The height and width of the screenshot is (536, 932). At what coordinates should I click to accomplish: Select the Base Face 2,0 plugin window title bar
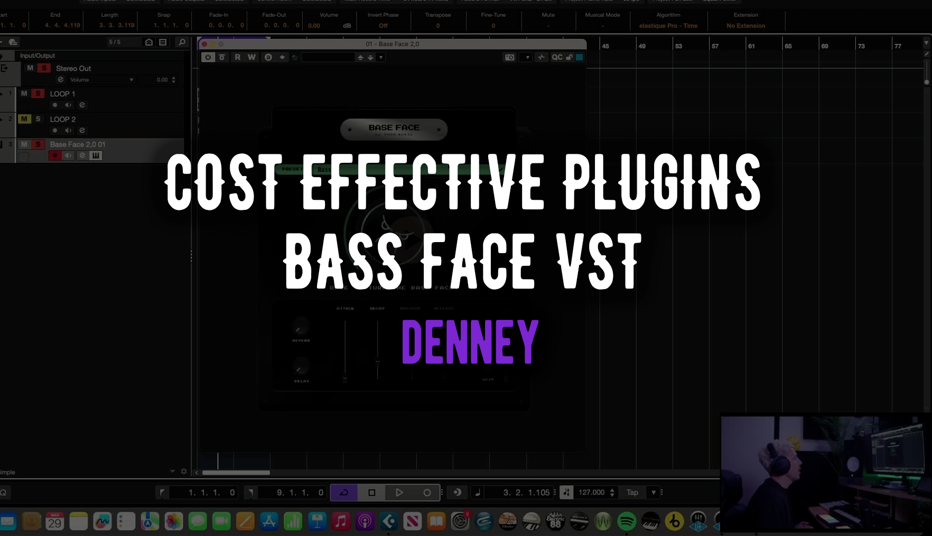pyautogui.click(x=392, y=44)
